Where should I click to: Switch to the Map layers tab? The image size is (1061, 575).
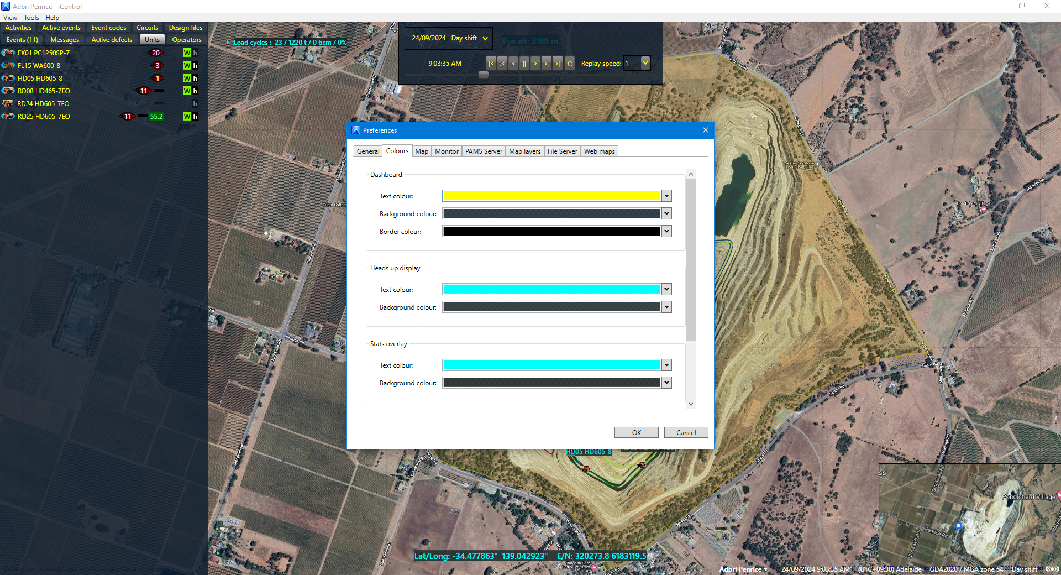coord(525,151)
